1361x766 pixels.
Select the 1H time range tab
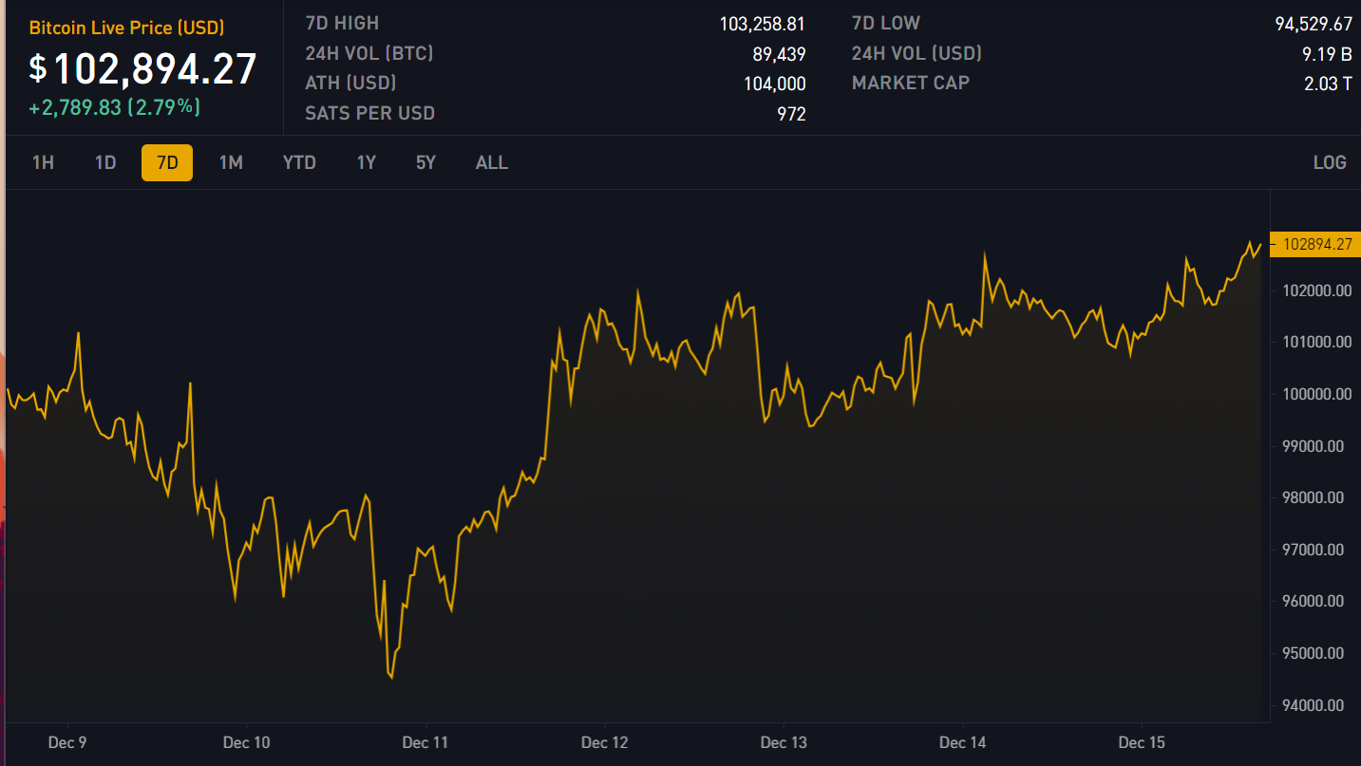(43, 162)
